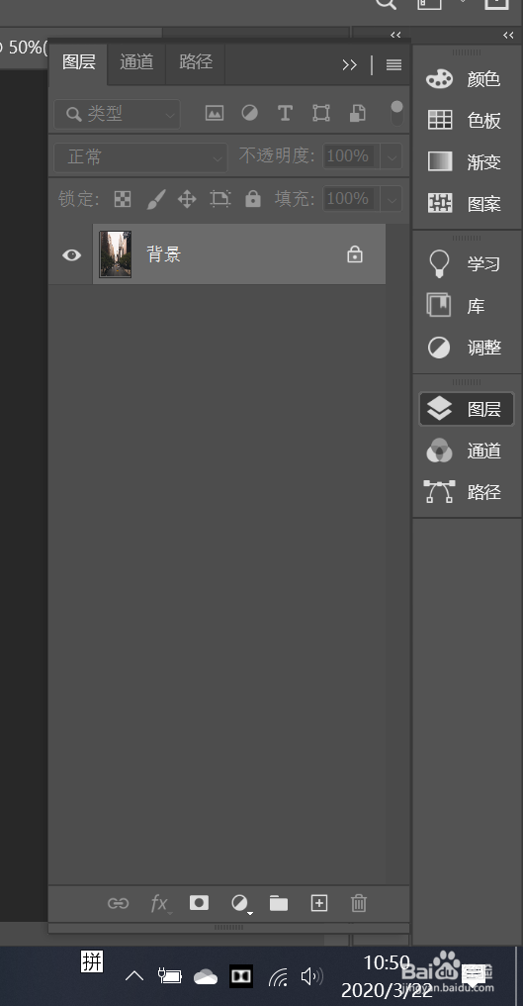The height and width of the screenshot is (1006, 523).
Task: Delete layer with trash icon
Action: click(359, 903)
